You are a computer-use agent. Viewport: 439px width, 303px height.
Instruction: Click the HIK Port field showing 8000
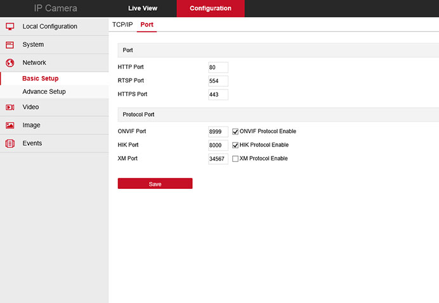[x=218, y=145]
